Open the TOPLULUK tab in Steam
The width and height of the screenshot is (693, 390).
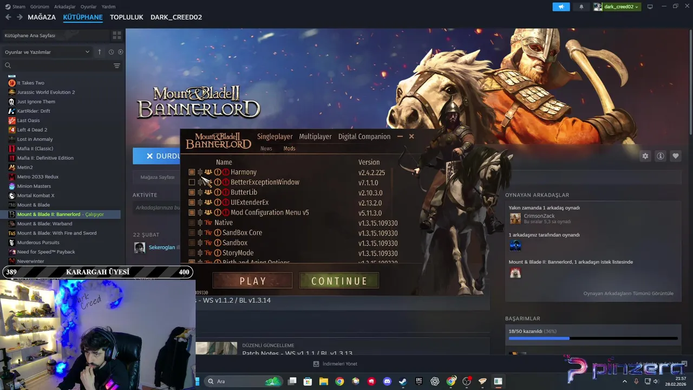[x=127, y=17]
